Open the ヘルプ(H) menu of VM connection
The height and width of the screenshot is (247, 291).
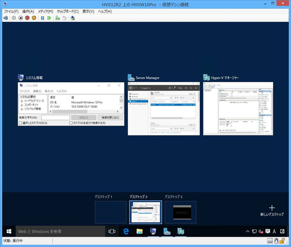click(x=105, y=12)
